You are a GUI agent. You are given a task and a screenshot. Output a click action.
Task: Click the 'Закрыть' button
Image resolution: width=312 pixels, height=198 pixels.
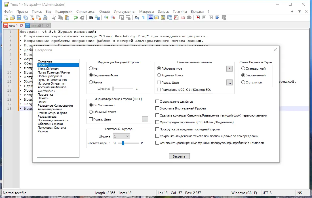click(x=179, y=156)
